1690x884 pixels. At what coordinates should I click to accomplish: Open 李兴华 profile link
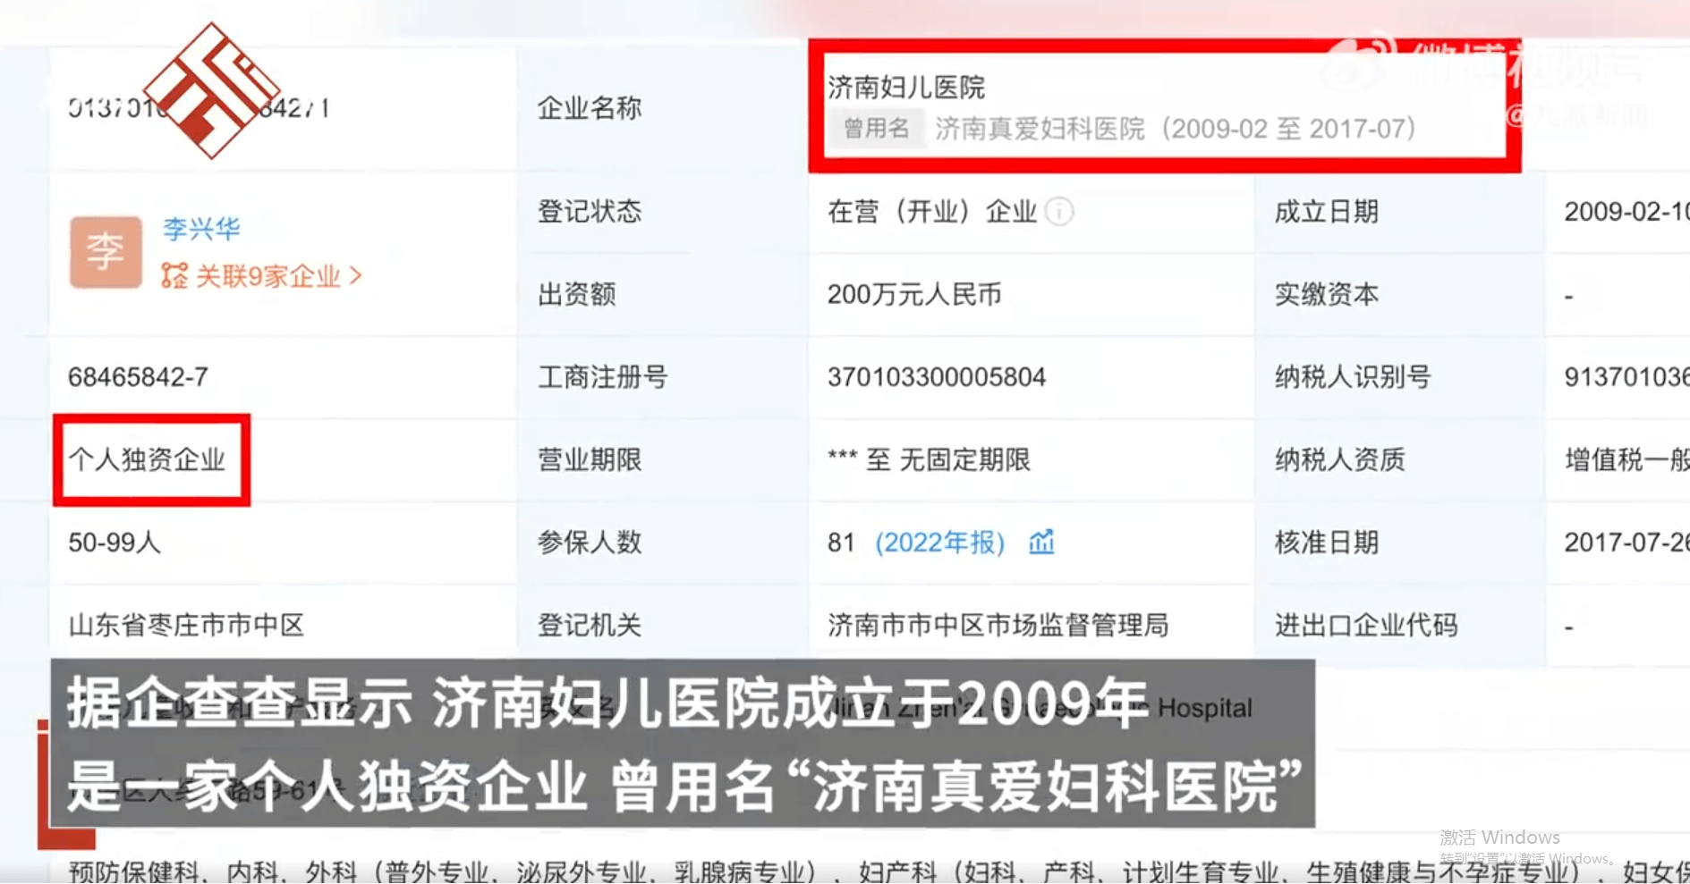click(202, 228)
